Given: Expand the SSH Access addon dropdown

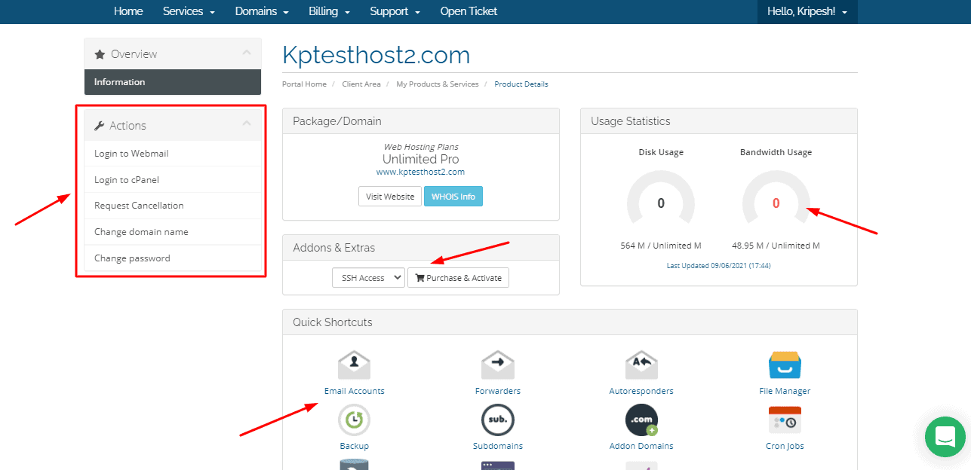Looking at the screenshot, I should point(368,278).
